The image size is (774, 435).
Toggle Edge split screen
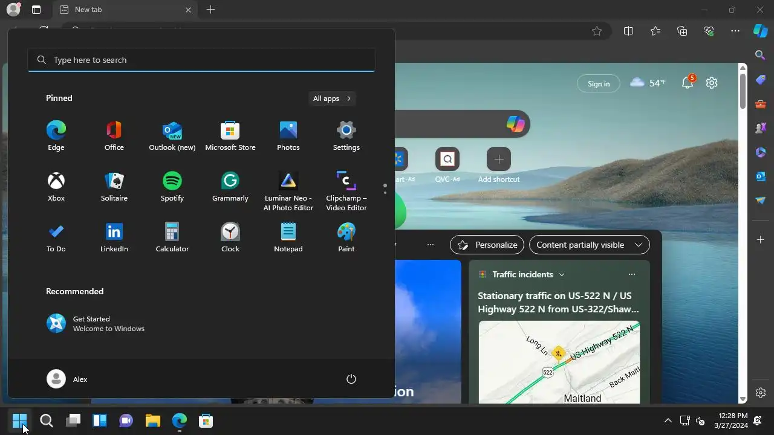click(628, 31)
